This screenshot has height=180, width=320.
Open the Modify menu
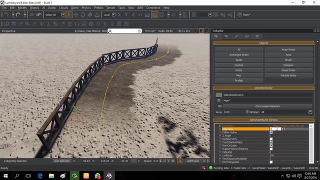coord(22,8)
